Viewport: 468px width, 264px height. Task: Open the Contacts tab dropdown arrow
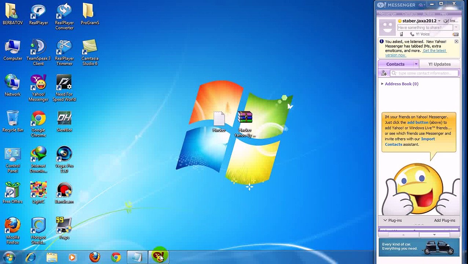tap(416, 64)
